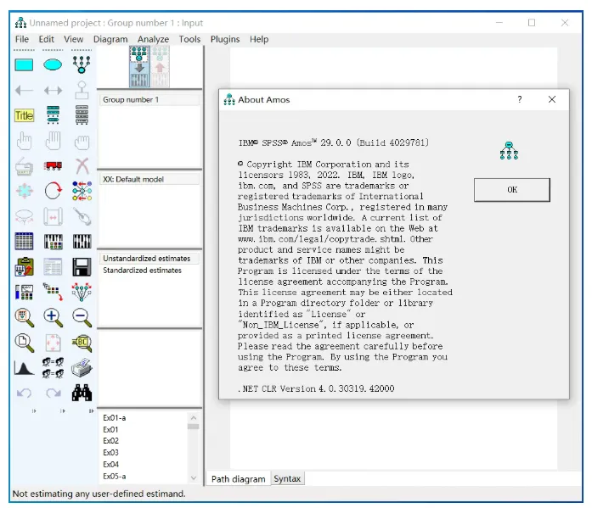
Task: Click the undo arrow icon
Action: click(x=24, y=394)
